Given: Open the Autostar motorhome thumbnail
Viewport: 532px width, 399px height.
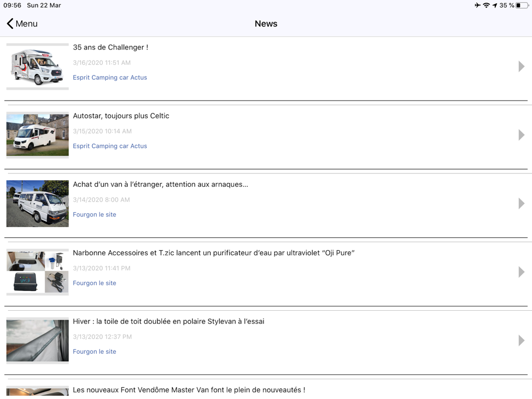Looking at the screenshot, I should point(37,135).
